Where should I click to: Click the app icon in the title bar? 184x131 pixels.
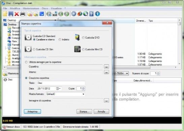[3, 3]
